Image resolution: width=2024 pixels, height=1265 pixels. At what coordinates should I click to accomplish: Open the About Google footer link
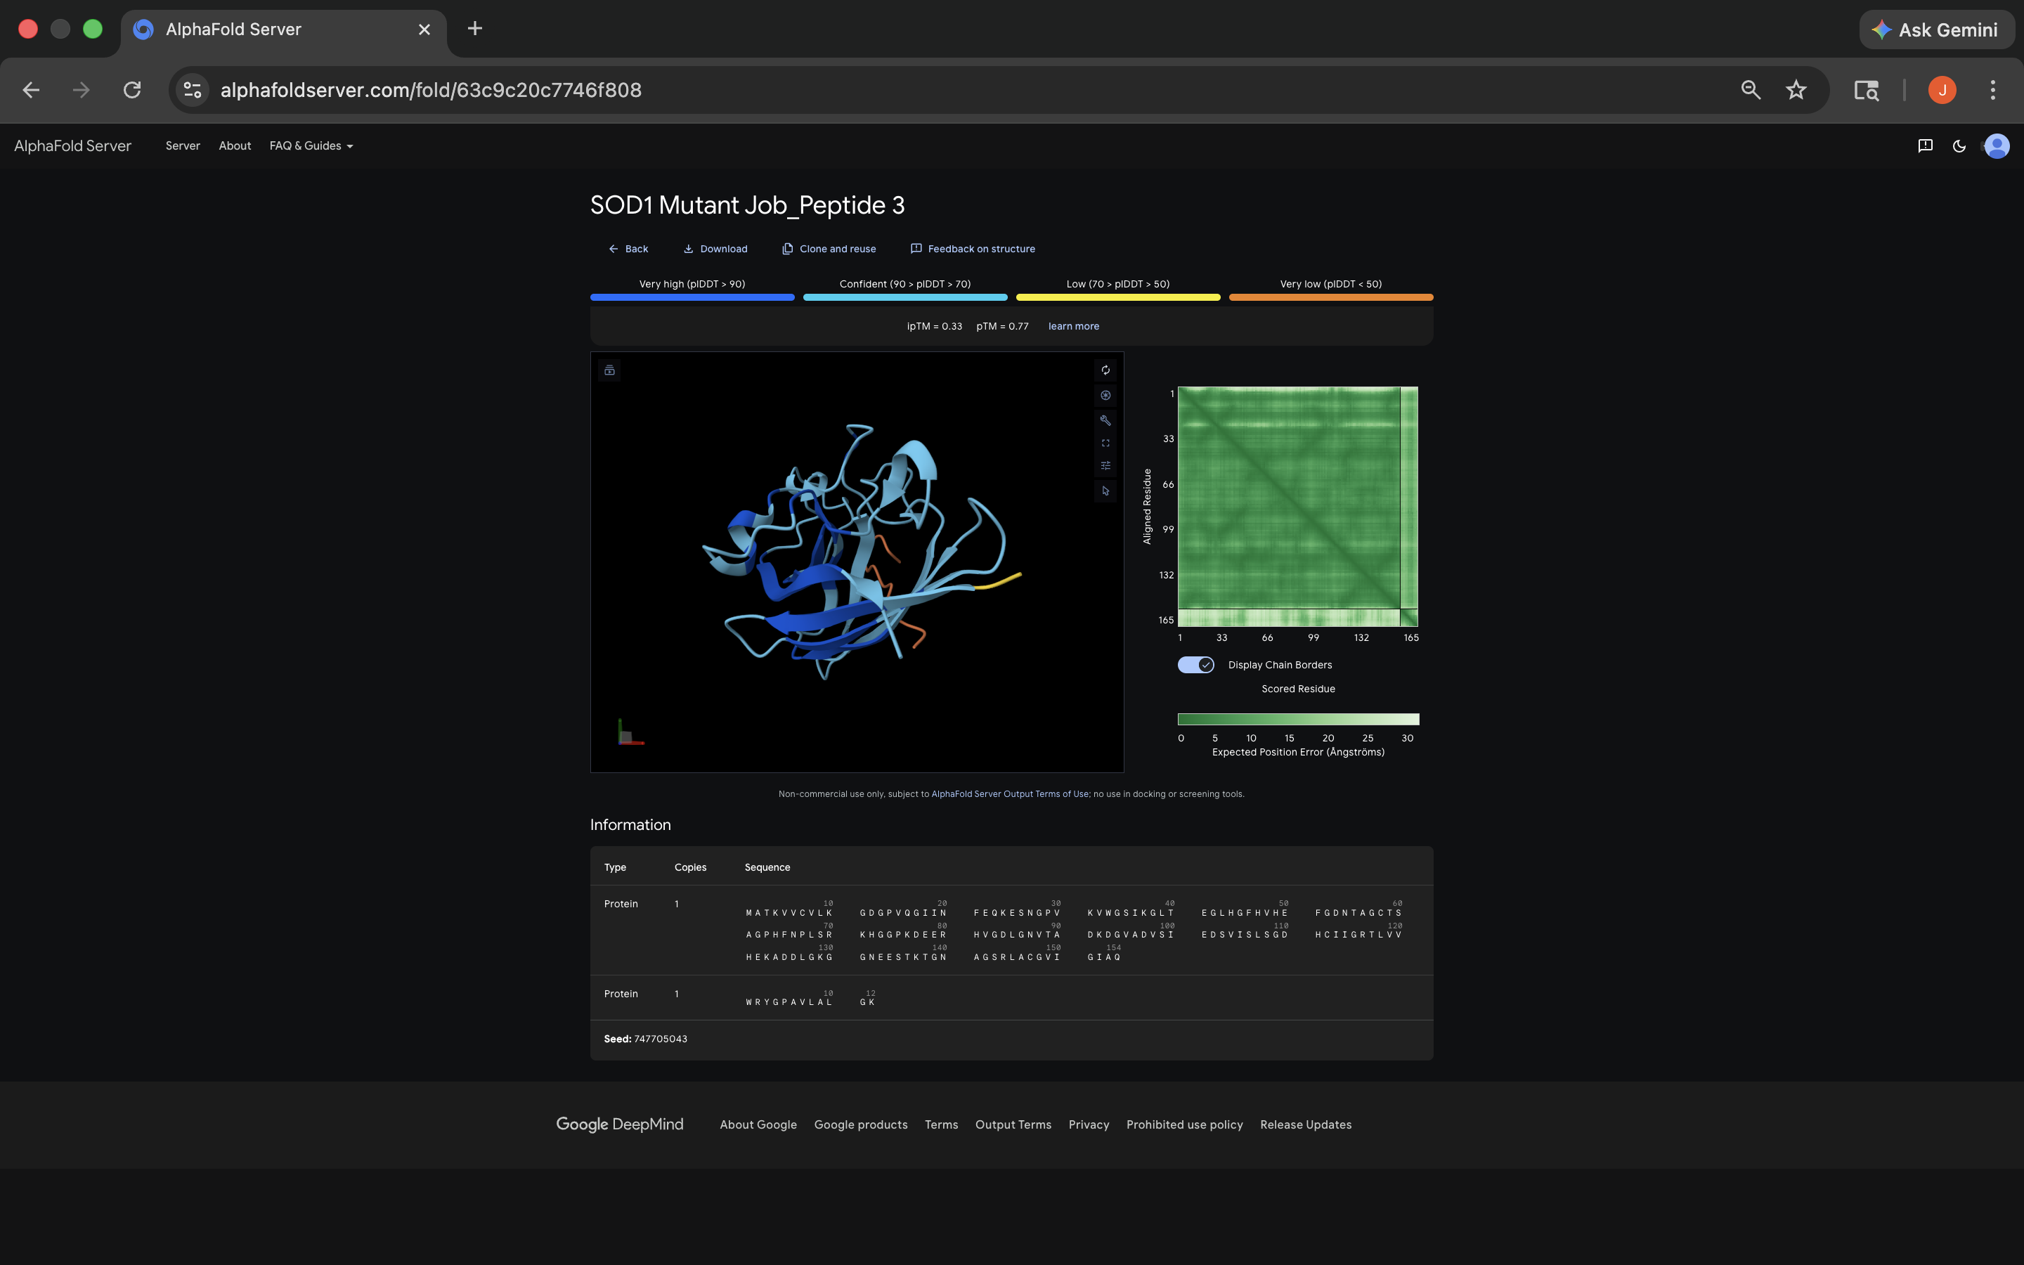point(758,1124)
